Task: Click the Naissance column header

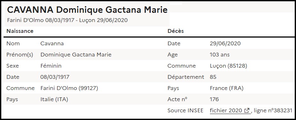Action: pos(20,31)
